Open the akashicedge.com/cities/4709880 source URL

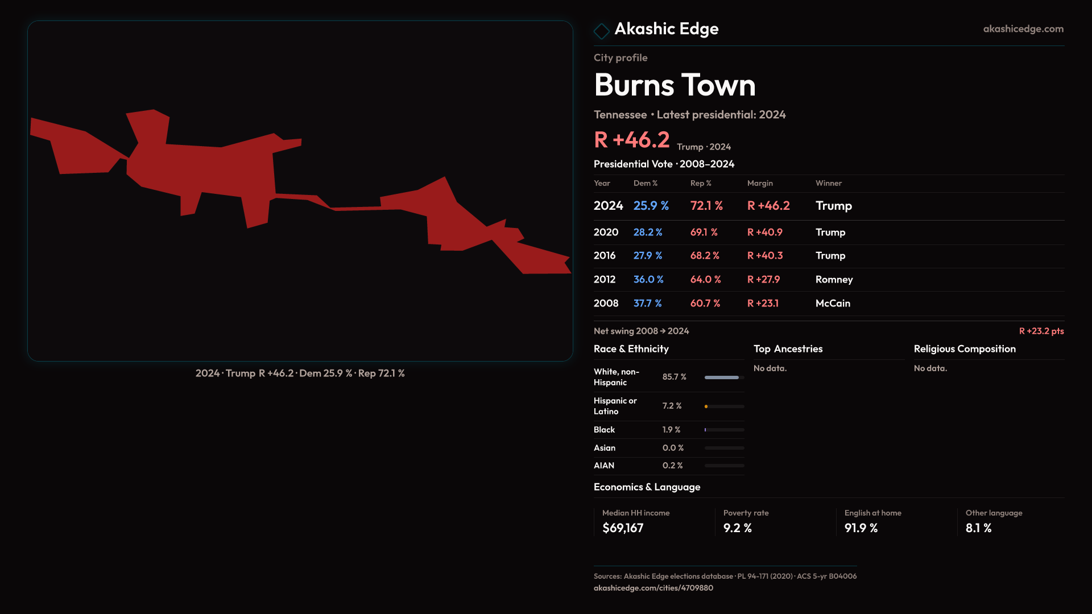[x=653, y=588]
